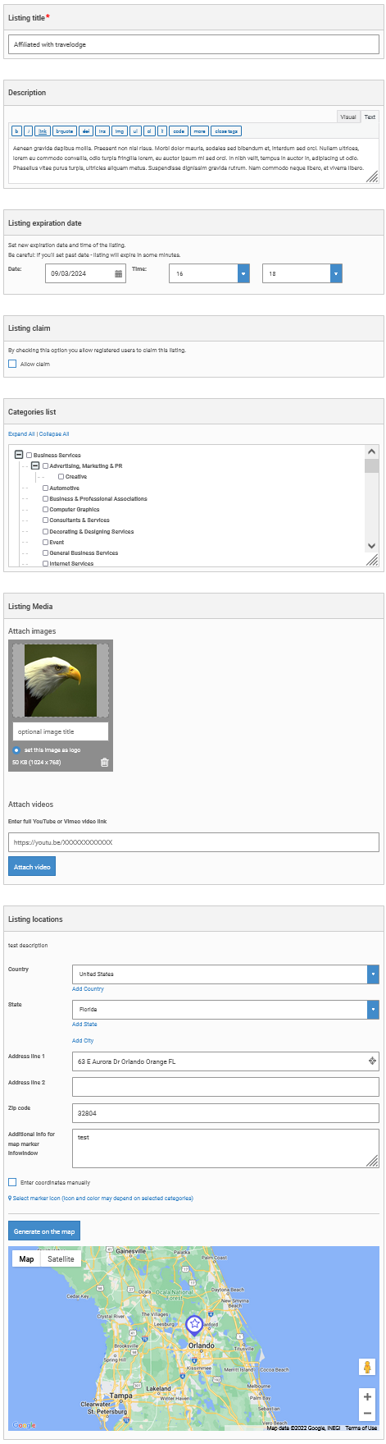Click locate-me icon in Address line 1
This screenshot has height=1444, width=386.
coord(372,1061)
